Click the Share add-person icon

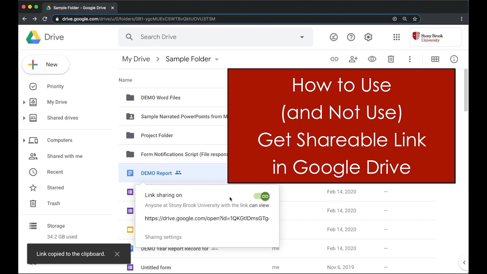353,59
